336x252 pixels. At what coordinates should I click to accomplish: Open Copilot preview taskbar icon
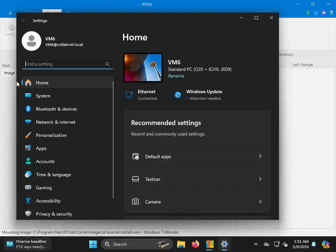(325, 244)
